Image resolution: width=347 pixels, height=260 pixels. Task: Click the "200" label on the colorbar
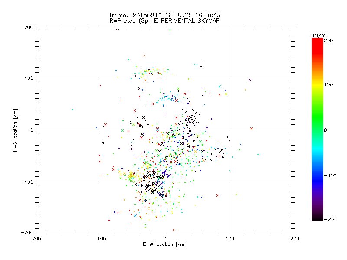[x=328, y=40]
